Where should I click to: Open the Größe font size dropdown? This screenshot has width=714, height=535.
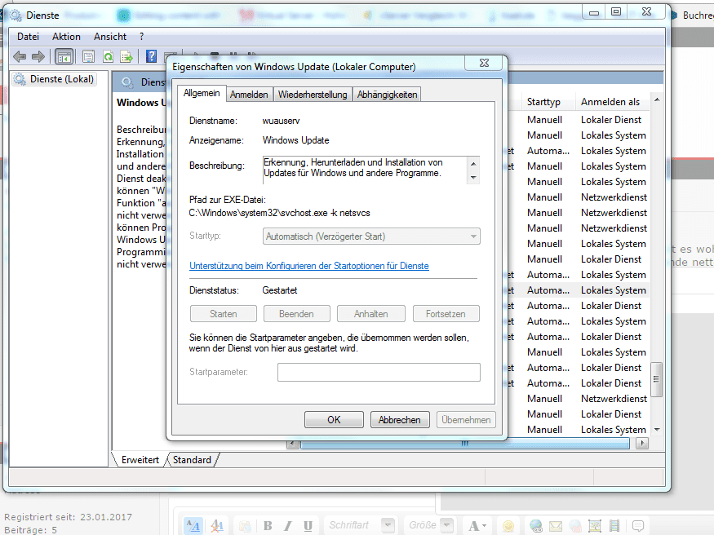(429, 526)
